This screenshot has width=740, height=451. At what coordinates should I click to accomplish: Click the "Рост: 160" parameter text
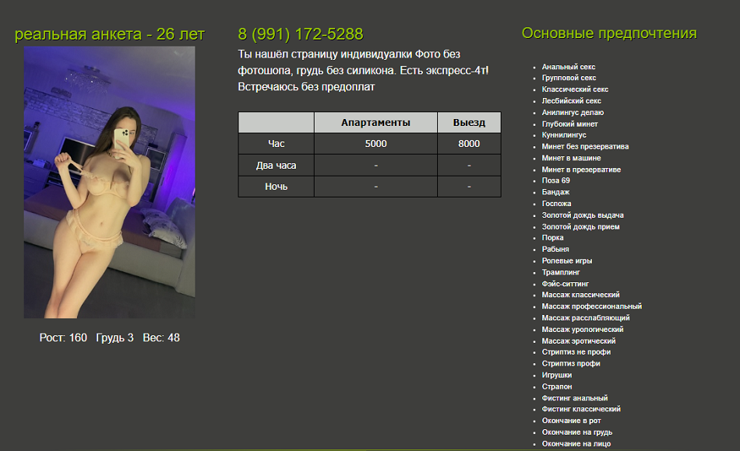click(x=63, y=338)
